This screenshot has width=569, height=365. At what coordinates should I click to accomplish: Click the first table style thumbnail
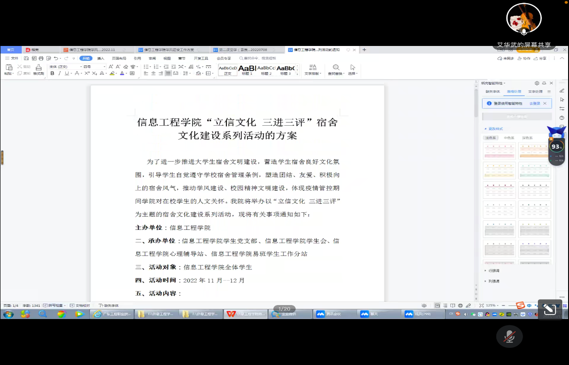pyautogui.click(x=499, y=151)
